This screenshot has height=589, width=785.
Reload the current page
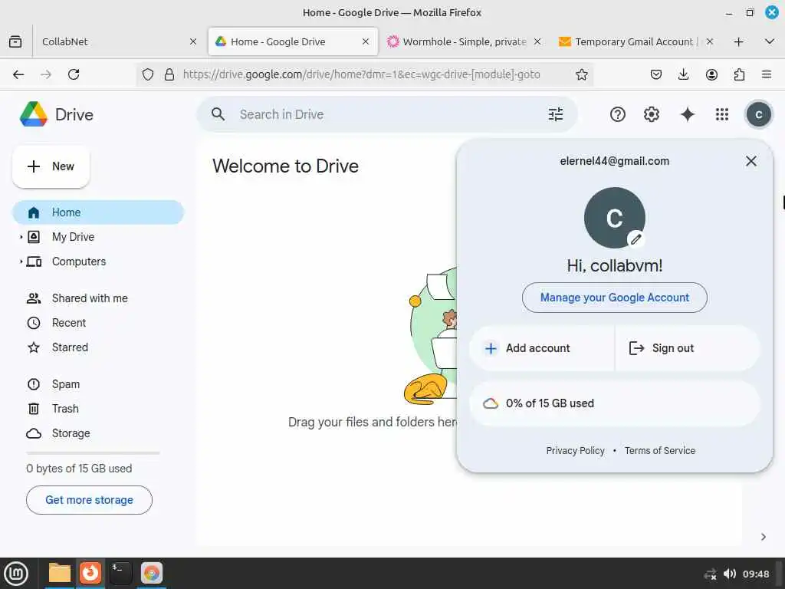point(74,74)
